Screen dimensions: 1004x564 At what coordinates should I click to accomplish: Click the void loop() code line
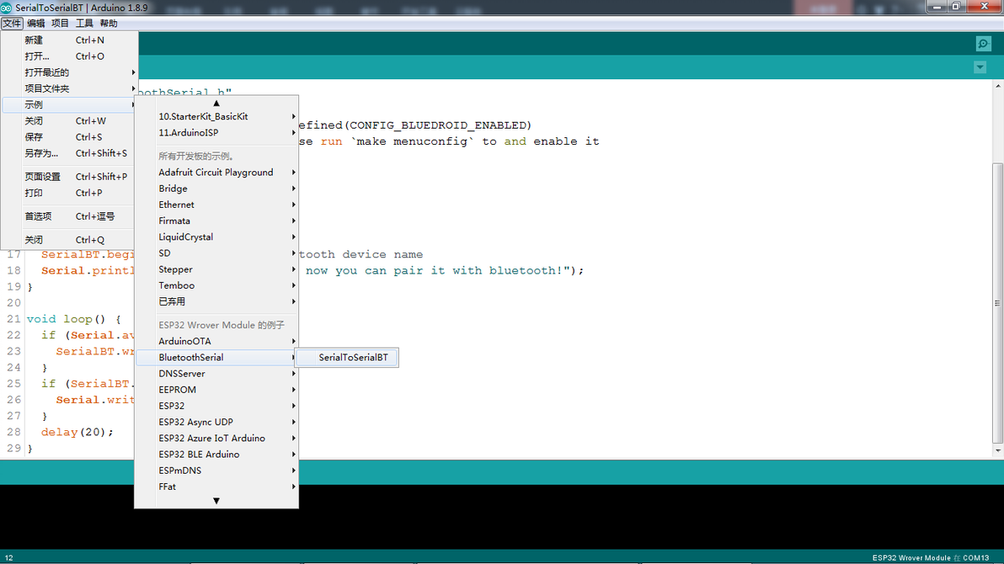[x=73, y=319]
